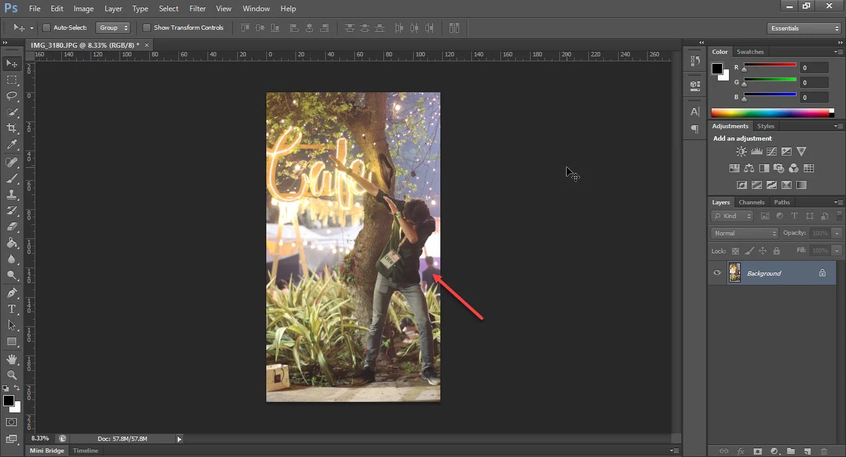Enable Show Transform Controls
This screenshot has width=846, height=457.
[x=147, y=28]
